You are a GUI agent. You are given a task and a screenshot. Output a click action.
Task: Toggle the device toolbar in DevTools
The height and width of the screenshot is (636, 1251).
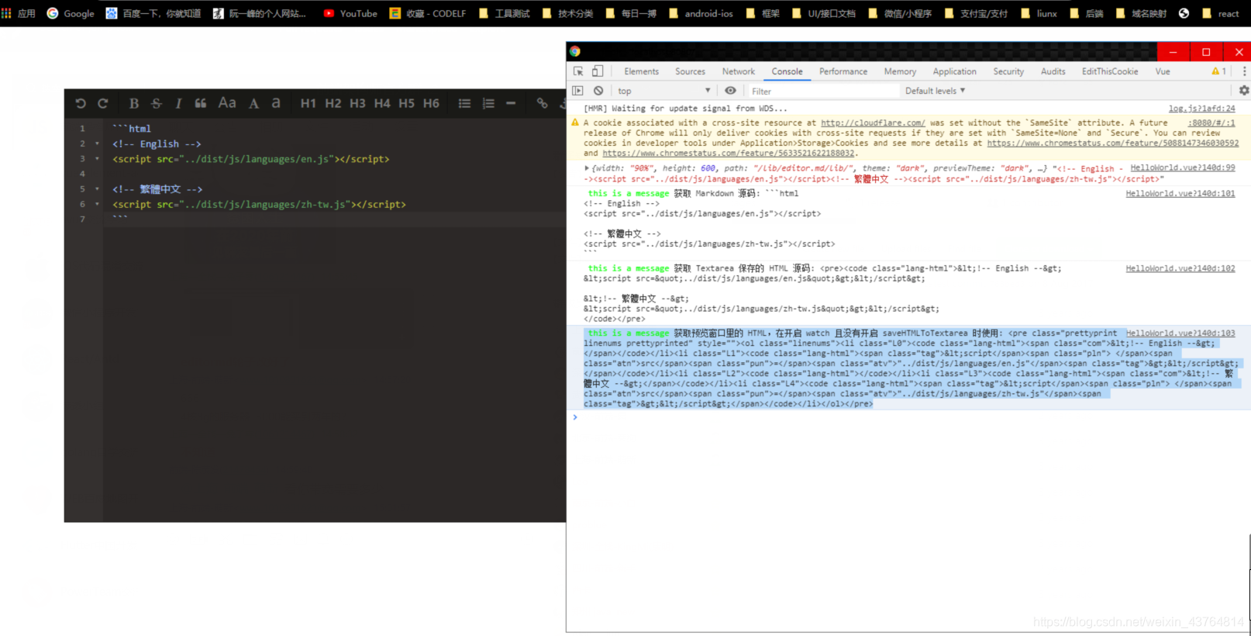[x=598, y=71]
